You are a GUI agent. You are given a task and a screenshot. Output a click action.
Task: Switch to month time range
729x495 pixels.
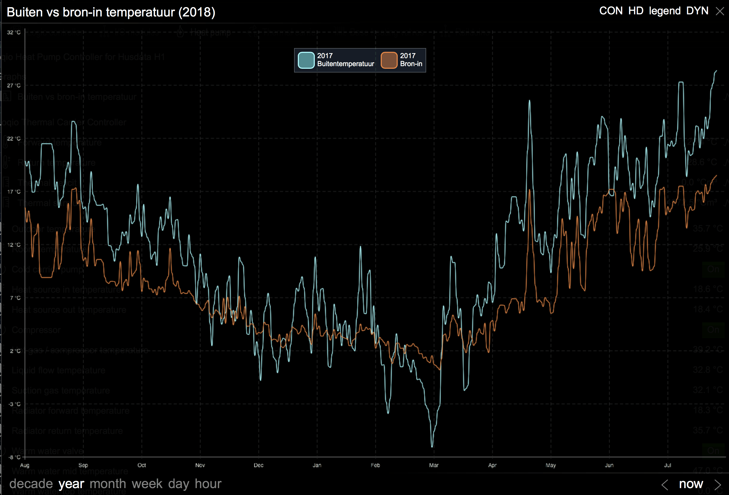coord(108,484)
